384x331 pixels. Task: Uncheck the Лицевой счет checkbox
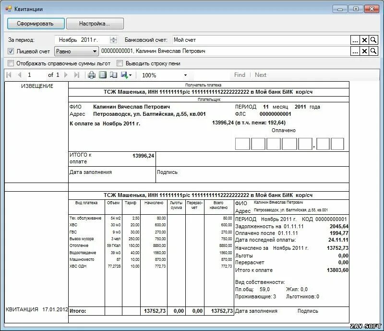[11, 51]
